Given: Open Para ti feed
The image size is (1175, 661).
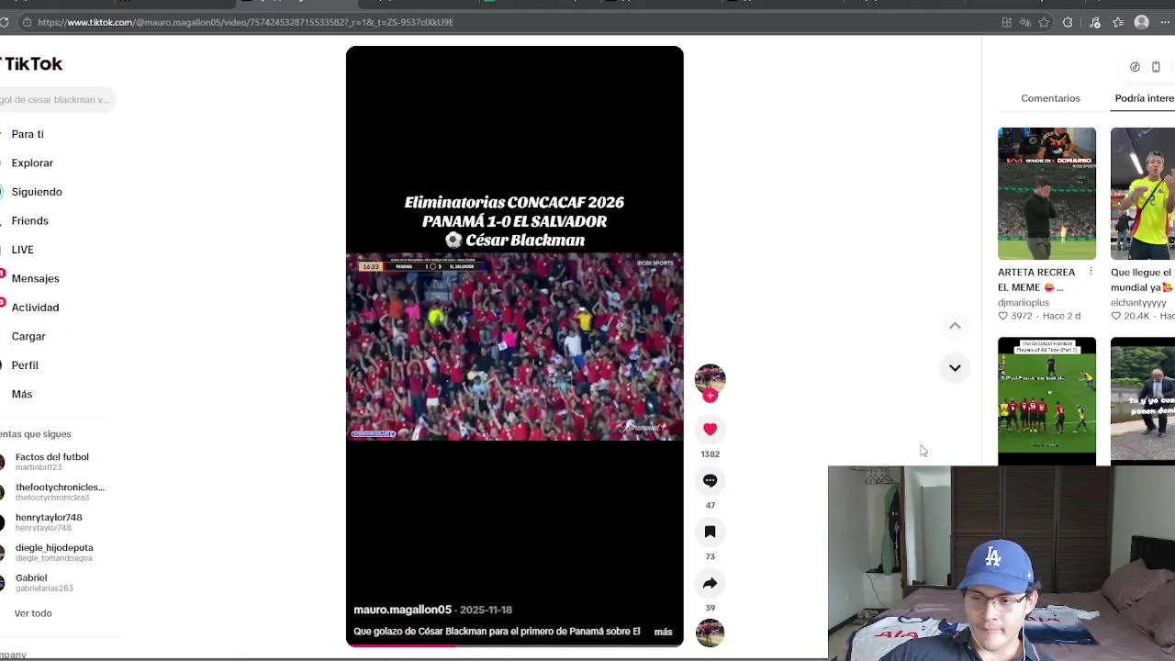Looking at the screenshot, I should tap(28, 134).
